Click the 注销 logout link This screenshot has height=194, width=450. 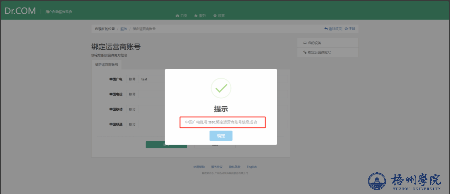point(350,29)
